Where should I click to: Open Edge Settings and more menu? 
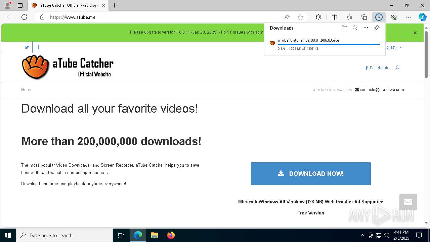click(x=408, y=17)
